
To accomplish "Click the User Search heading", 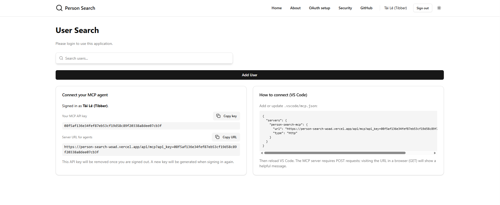I will pos(77,30).
